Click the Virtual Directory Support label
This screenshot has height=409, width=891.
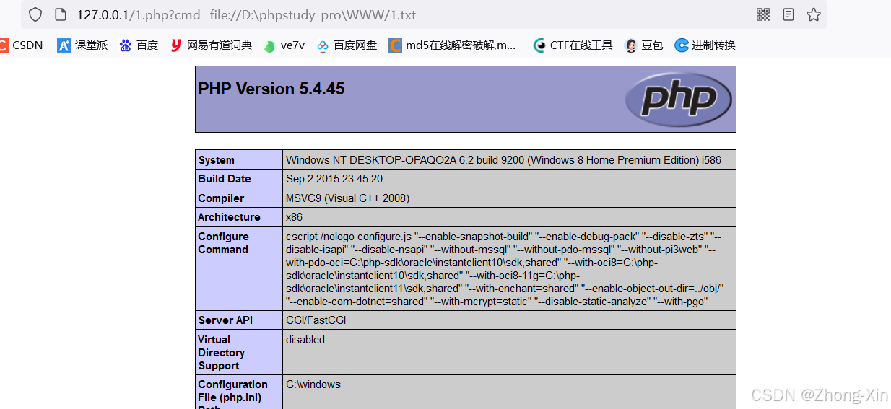[222, 353]
